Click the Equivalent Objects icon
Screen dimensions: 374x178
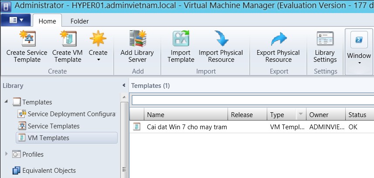(17, 171)
